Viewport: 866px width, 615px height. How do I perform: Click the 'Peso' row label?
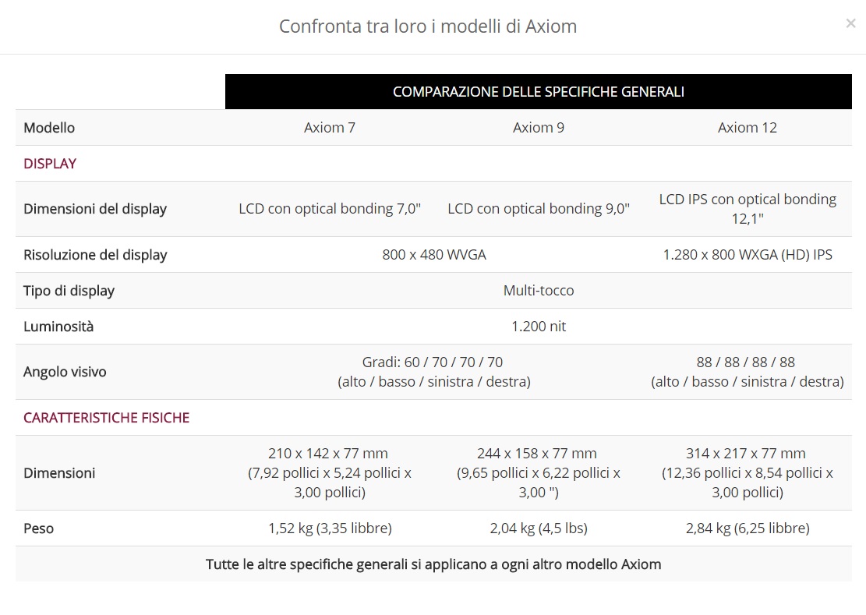(39, 528)
